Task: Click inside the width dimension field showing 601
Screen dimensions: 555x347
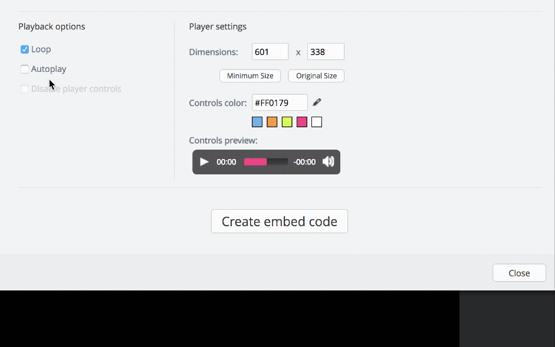Action: point(270,51)
